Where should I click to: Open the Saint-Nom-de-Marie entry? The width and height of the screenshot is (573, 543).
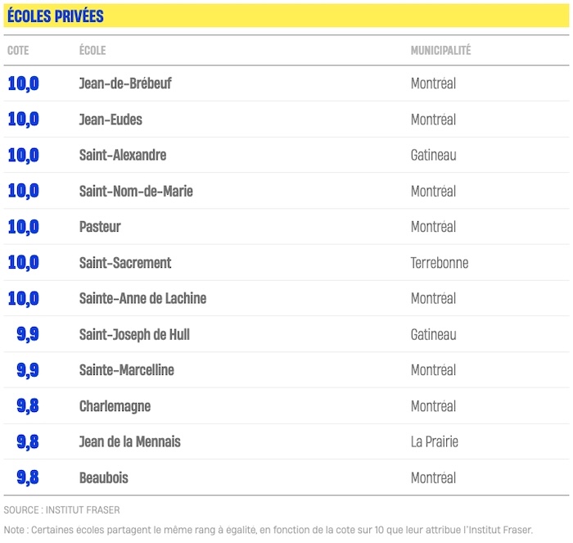[x=136, y=192]
